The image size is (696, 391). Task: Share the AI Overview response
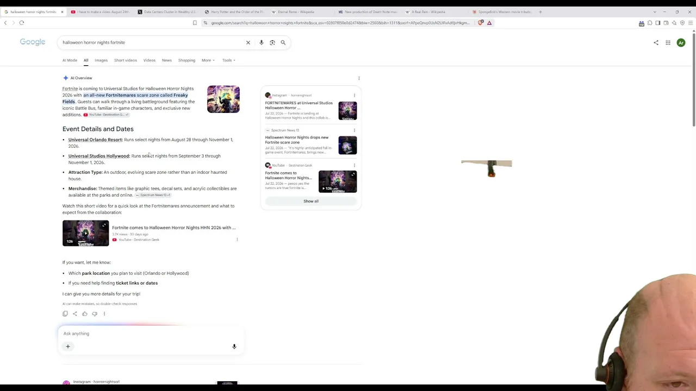(75, 313)
